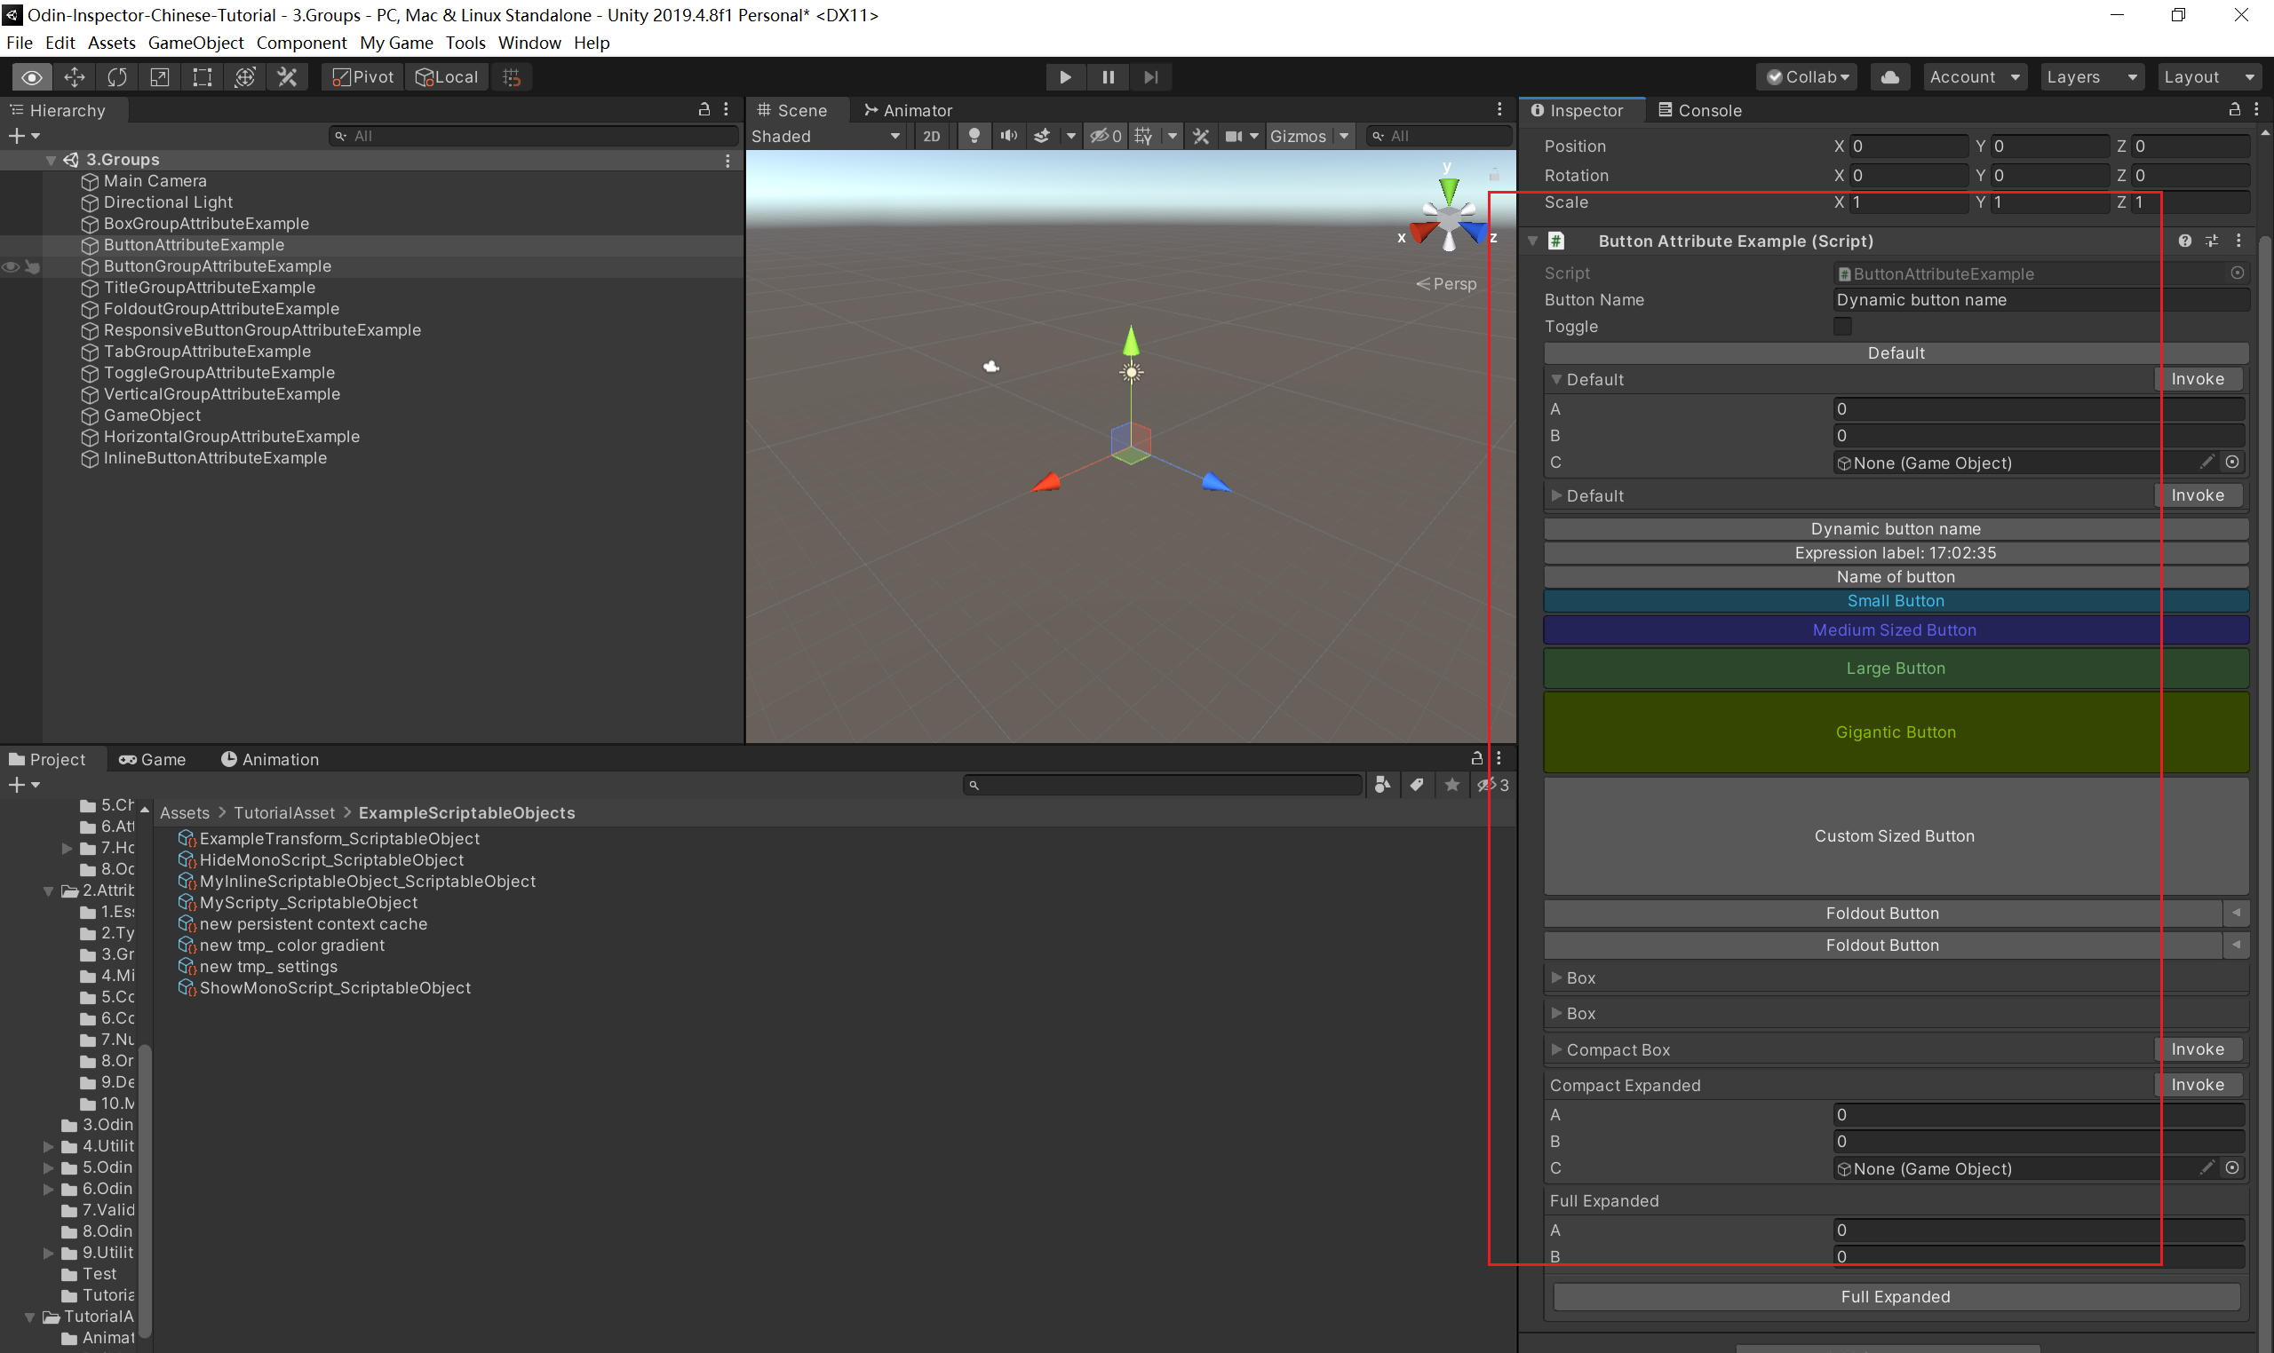Open the GameObject menu
This screenshot has height=1353, width=2274.
(195, 43)
